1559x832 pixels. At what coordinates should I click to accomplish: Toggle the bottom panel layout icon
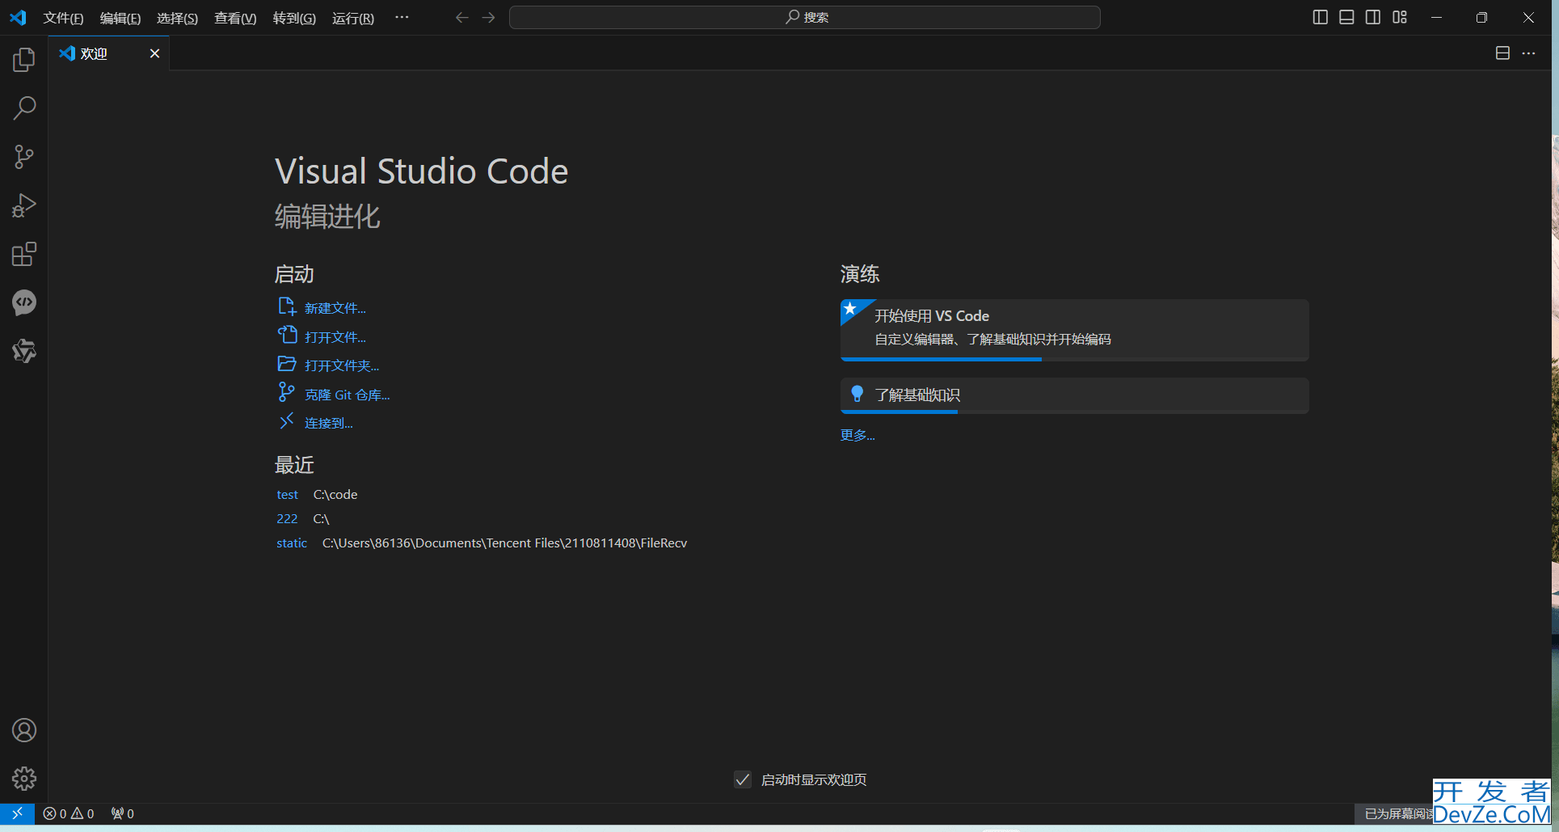tap(1346, 17)
